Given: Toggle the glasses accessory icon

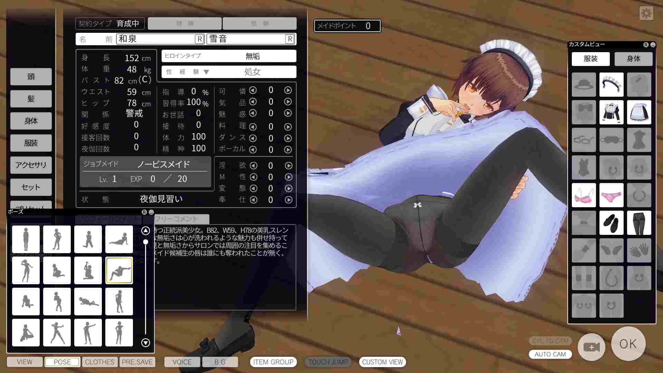Looking at the screenshot, I should click(584, 140).
